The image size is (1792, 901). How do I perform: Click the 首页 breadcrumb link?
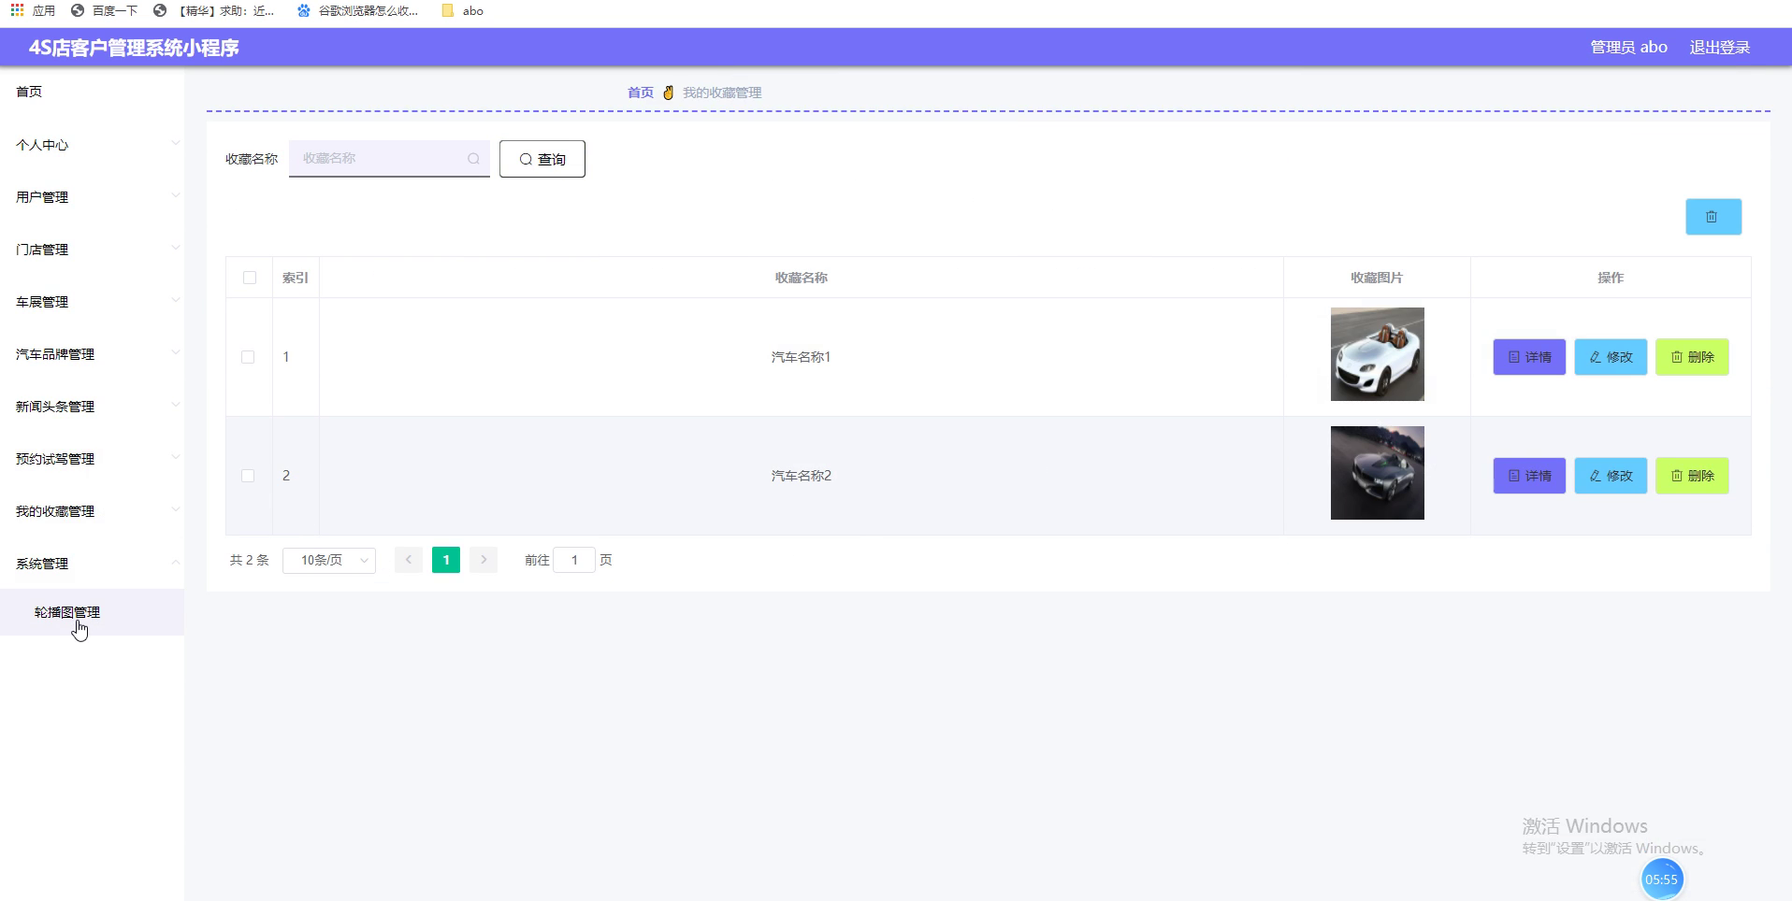[641, 93]
